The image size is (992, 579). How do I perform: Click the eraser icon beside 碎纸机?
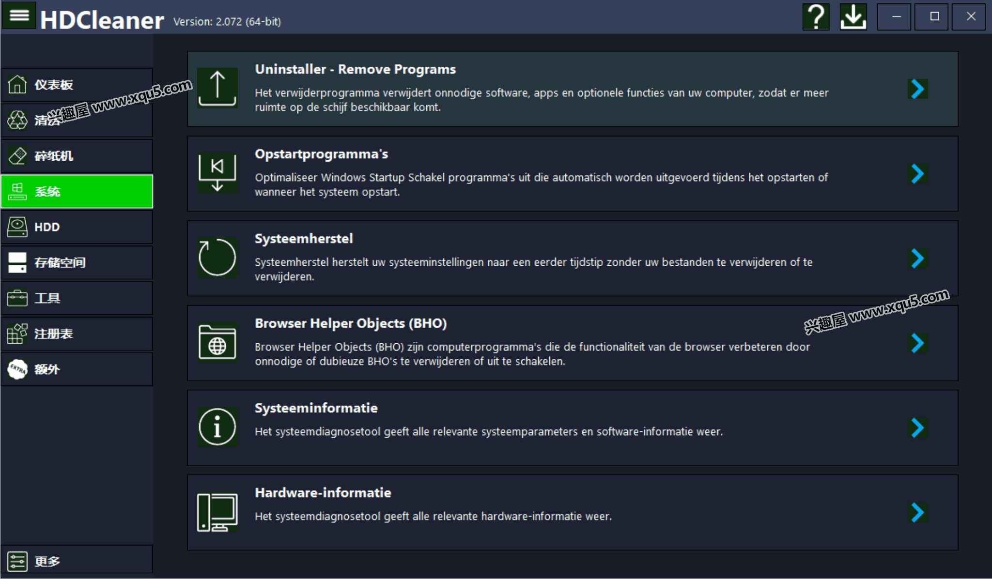tap(17, 155)
